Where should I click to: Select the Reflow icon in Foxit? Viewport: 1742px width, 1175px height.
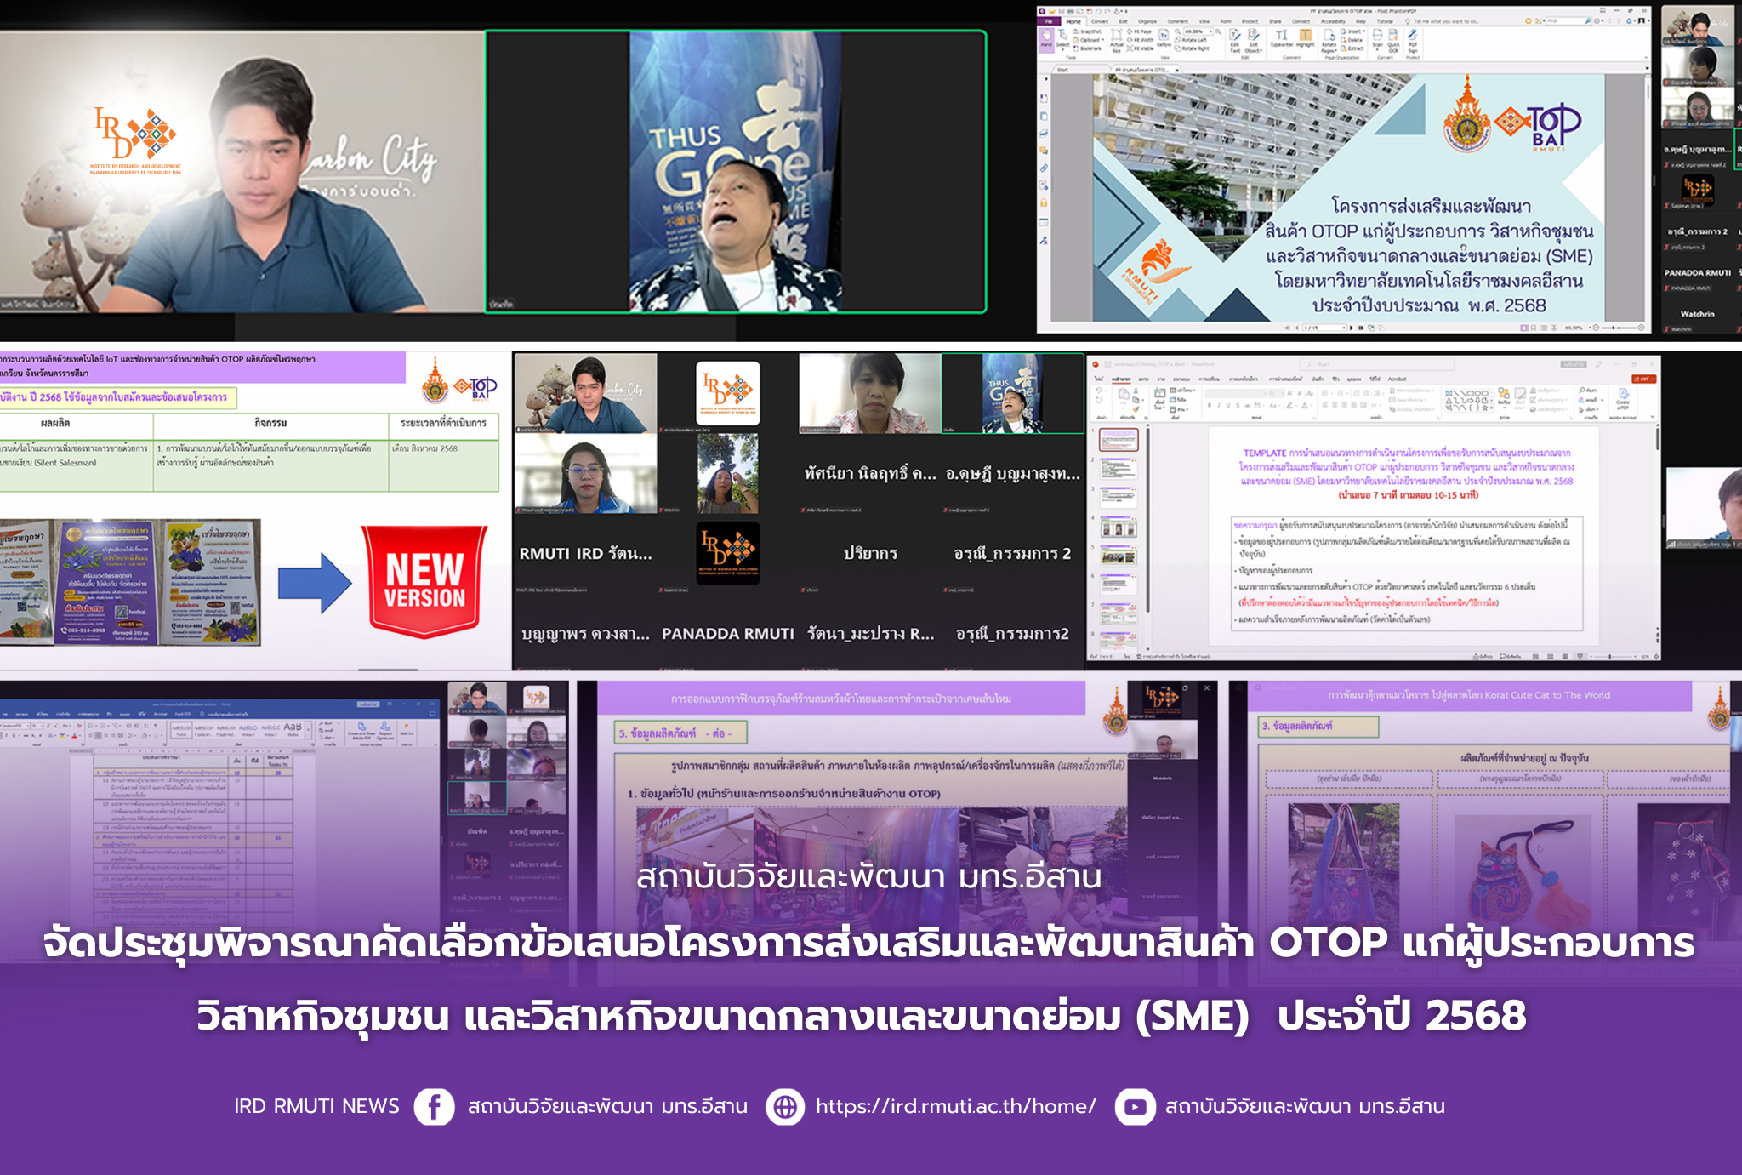1164,39
